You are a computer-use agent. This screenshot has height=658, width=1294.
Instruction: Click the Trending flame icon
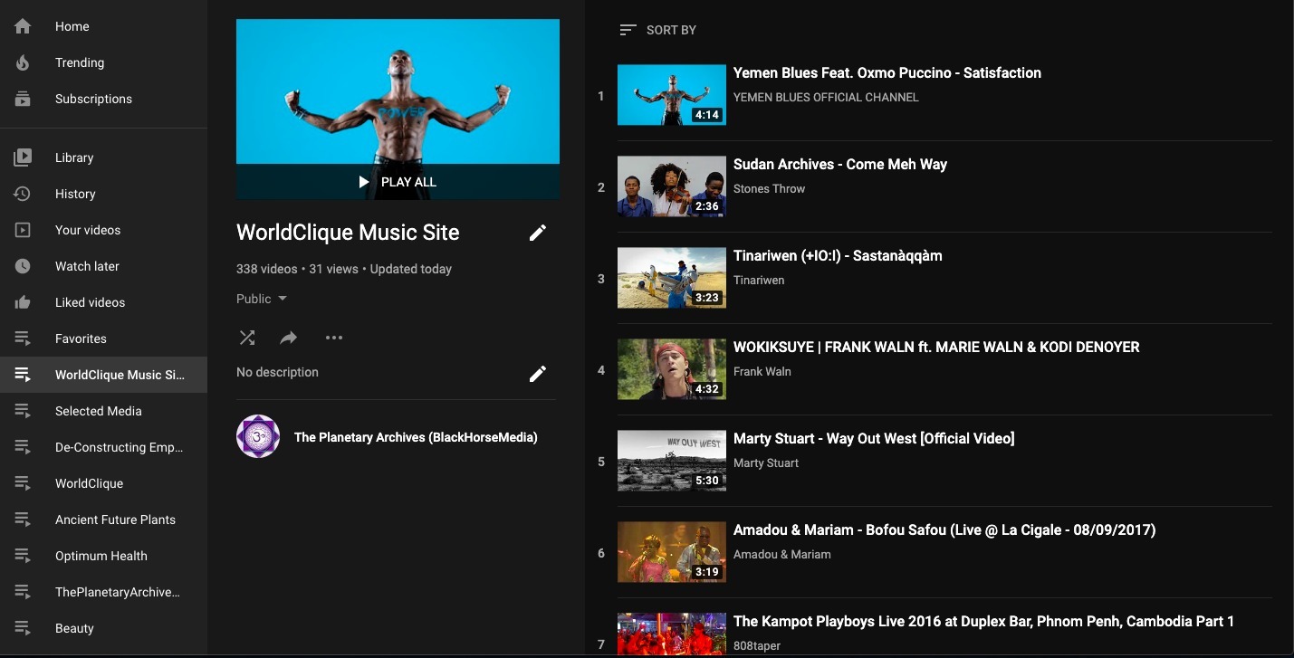pyautogui.click(x=23, y=62)
